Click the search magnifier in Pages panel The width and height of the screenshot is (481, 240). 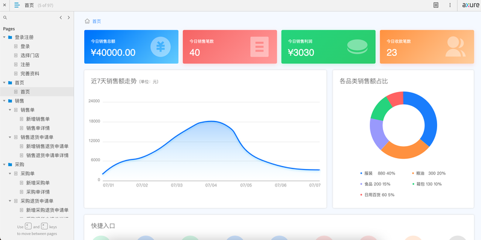[5, 18]
